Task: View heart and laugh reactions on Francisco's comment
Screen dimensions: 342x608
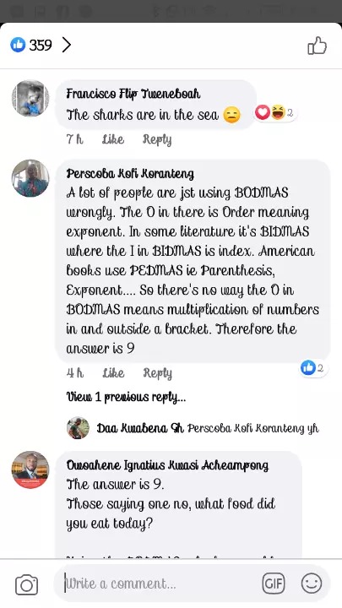Action: pos(275,113)
